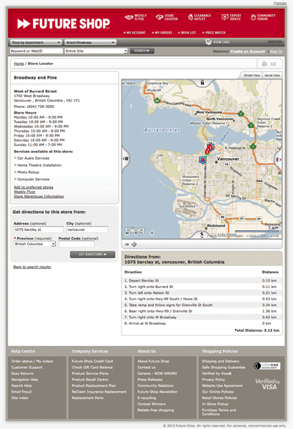Pan the map west with W arrow
The image size is (293, 429).
[126, 159]
